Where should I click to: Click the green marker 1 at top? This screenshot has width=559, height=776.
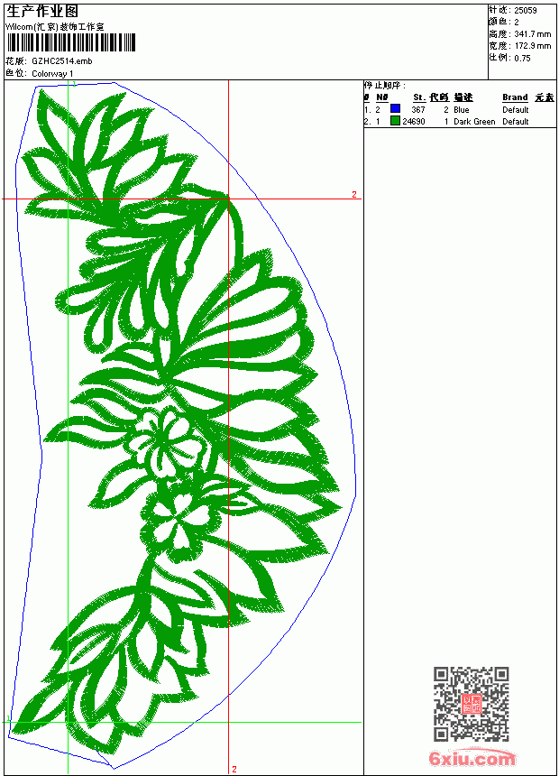click(x=74, y=85)
